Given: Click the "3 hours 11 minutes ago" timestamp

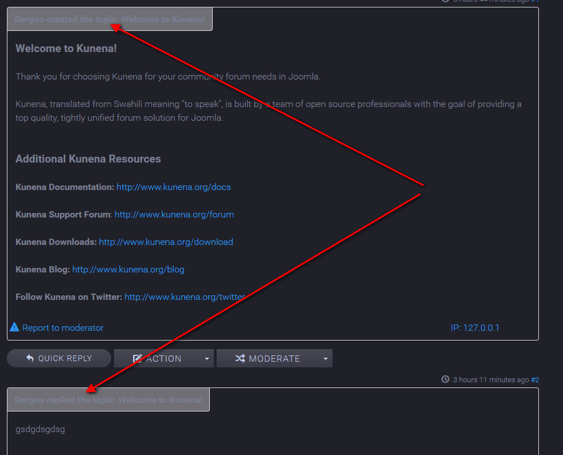Looking at the screenshot, I should pos(491,379).
